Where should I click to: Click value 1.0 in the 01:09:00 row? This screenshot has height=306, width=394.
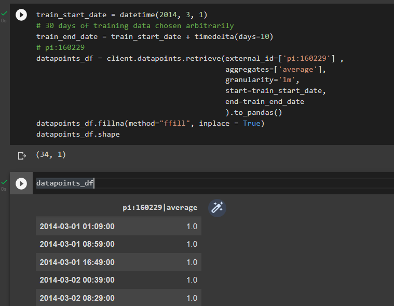tap(192, 227)
